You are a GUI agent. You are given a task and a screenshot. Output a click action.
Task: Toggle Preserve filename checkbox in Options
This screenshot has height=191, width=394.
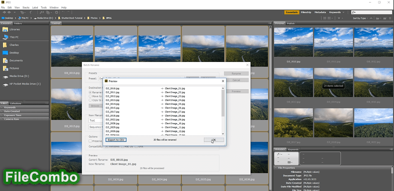pos(90,141)
